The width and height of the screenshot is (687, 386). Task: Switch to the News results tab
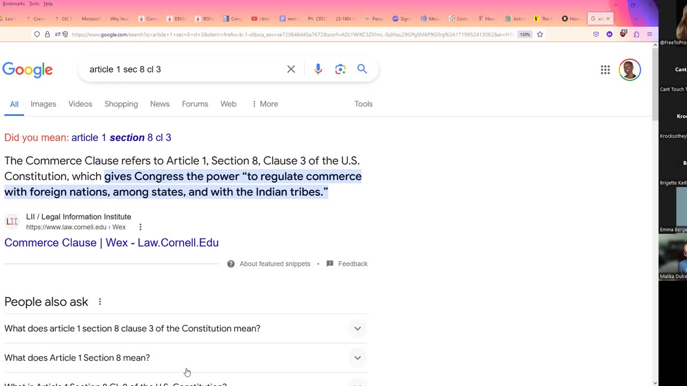coord(160,104)
